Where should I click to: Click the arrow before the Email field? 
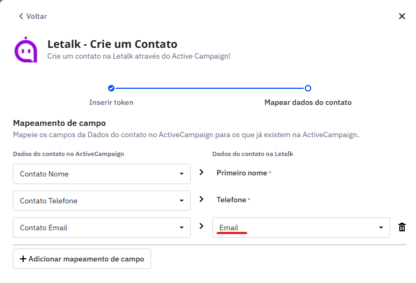click(202, 226)
